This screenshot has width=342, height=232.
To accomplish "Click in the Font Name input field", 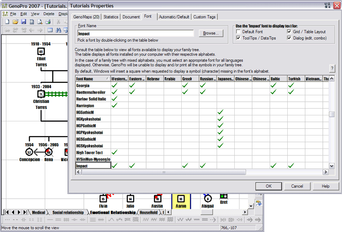I will tap(136, 33).
